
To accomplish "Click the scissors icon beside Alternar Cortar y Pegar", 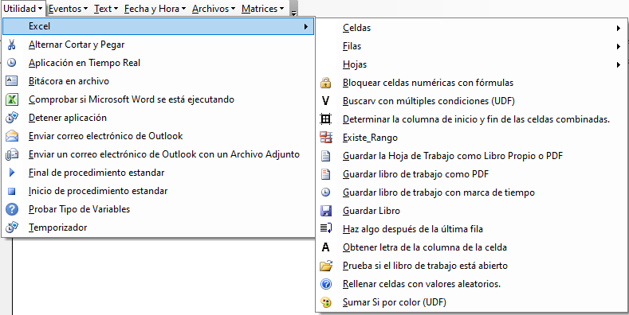I will click(12, 45).
